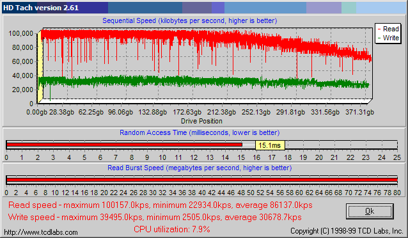Click the 132.88gb axis label

click(152, 112)
